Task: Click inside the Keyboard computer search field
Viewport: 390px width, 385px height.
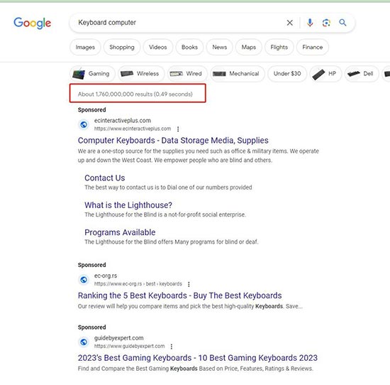Action: [179, 23]
